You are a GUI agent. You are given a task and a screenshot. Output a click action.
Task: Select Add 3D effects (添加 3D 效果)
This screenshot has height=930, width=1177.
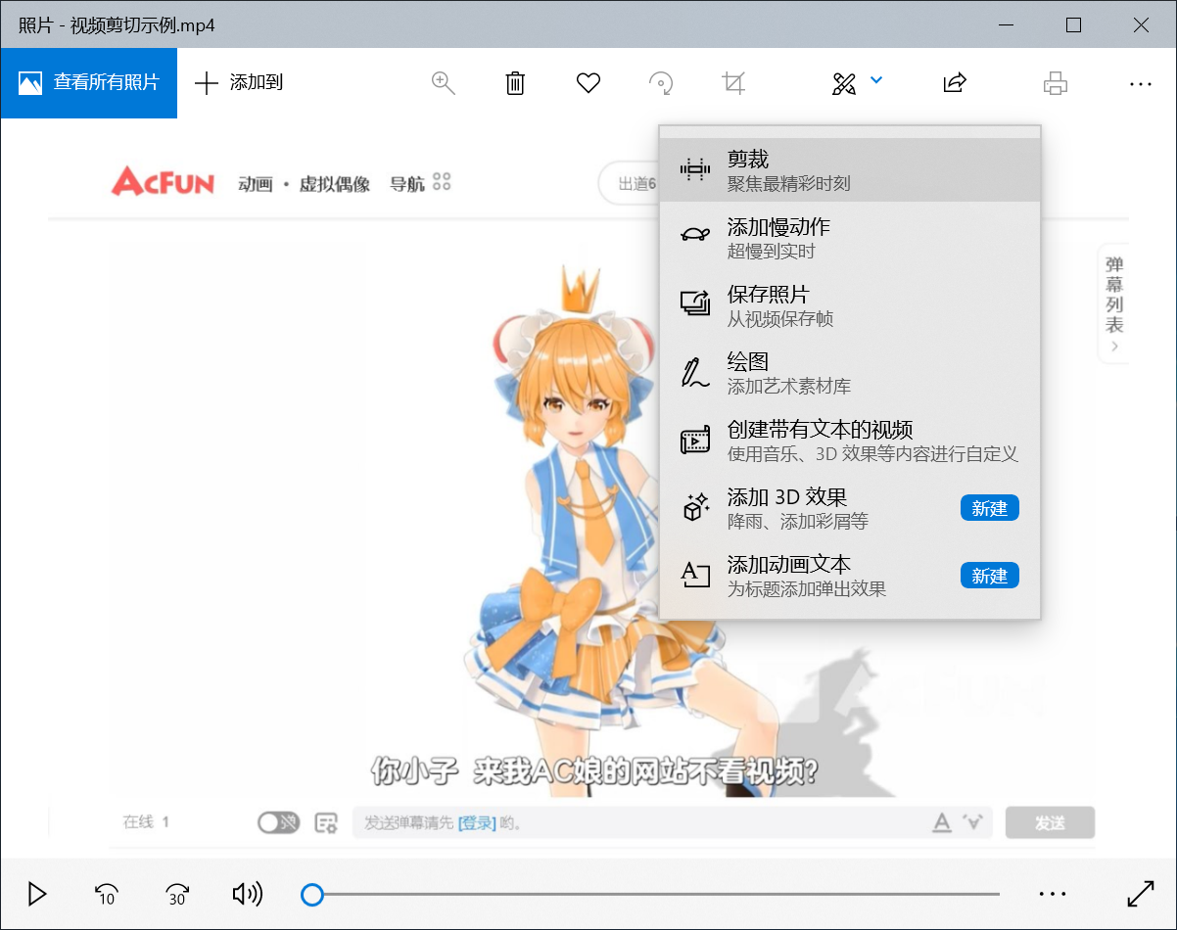pyautogui.click(x=850, y=508)
